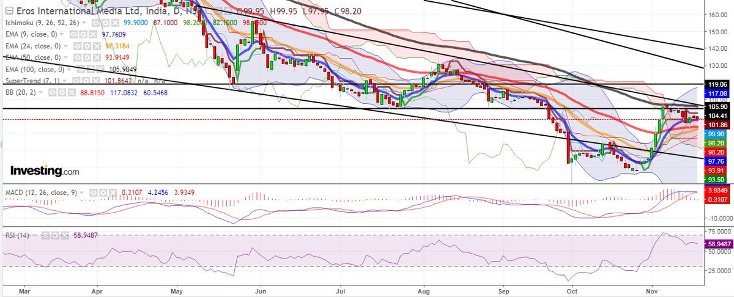This screenshot has height=297, width=734.
Task: Toggle eye icon for EMA (50, close, 0)
Action: click(77, 57)
